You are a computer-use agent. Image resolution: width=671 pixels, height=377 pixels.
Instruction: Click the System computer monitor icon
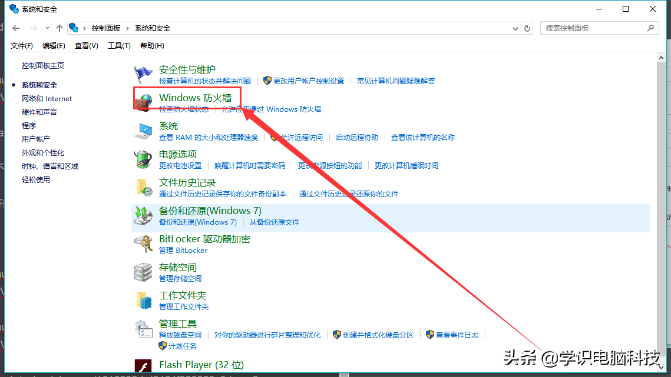click(x=143, y=131)
